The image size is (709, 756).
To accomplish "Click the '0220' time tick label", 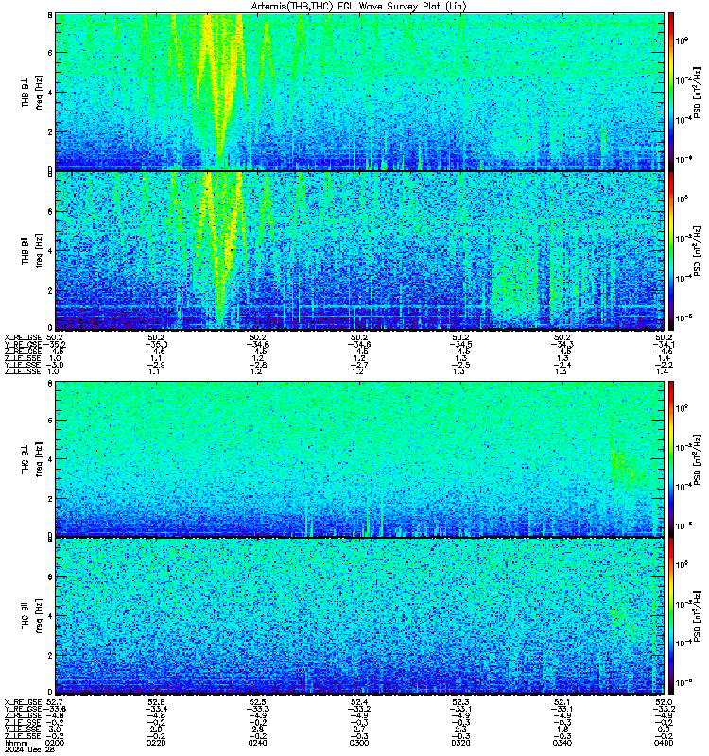I will (x=156, y=743).
